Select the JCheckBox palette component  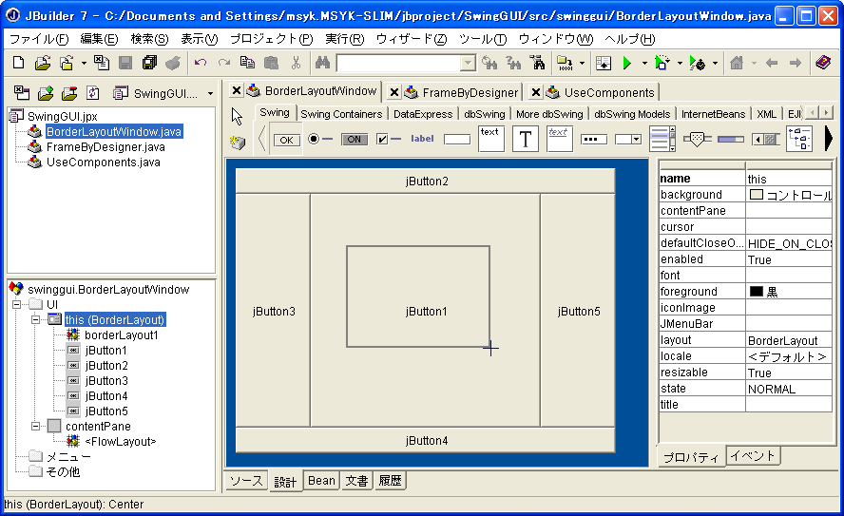388,139
